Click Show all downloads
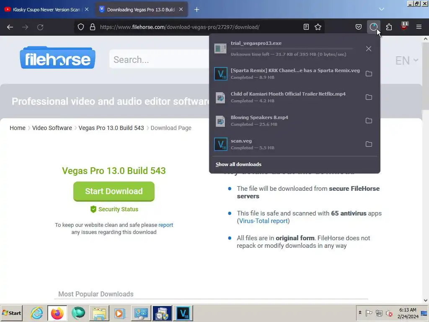 (x=238, y=164)
